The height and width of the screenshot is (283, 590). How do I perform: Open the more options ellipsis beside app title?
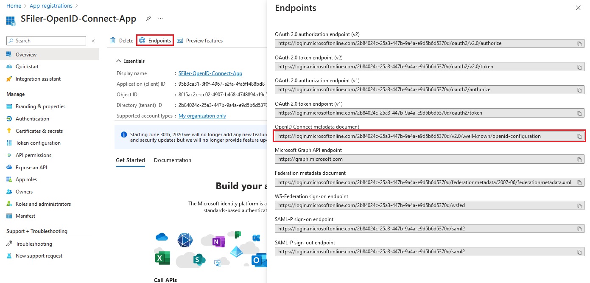160,19
